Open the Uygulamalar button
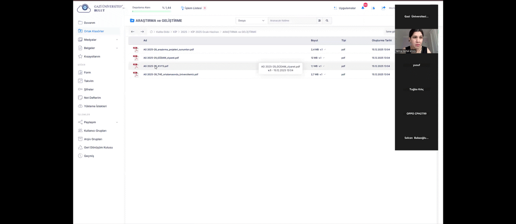 (x=345, y=8)
